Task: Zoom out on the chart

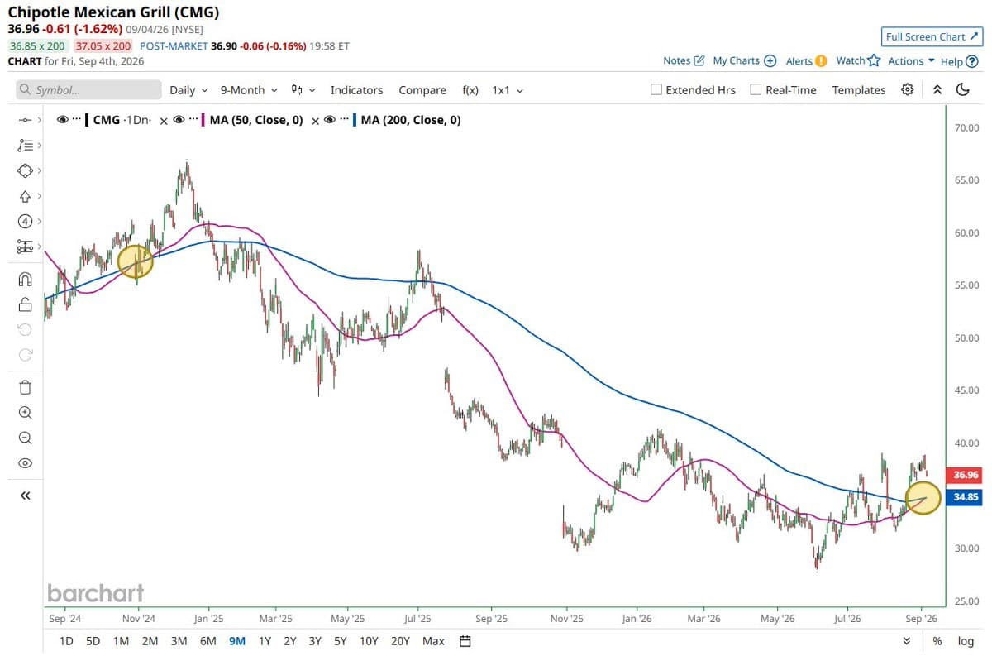Action: point(25,438)
